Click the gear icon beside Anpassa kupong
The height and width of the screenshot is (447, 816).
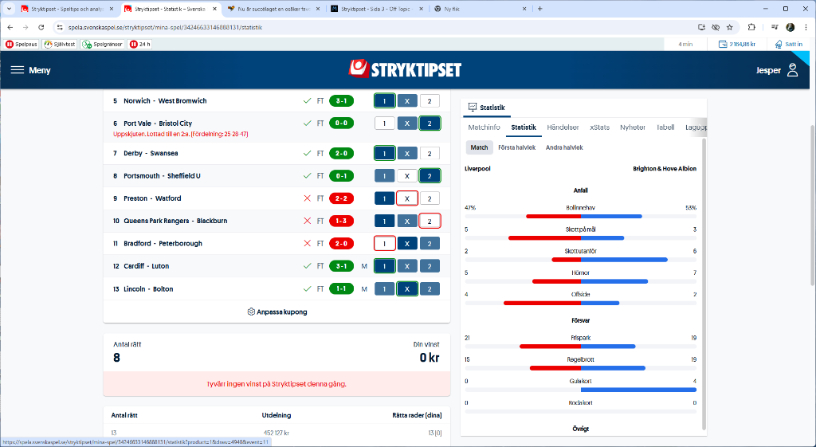[x=251, y=312]
